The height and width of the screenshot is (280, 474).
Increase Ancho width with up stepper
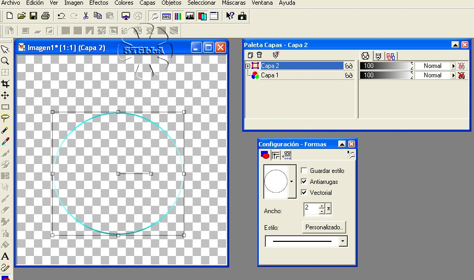322,206
